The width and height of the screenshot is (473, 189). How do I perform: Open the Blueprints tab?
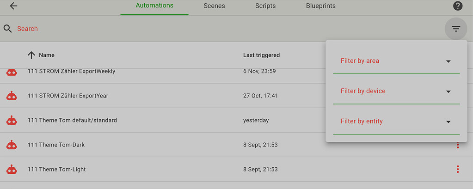[x=321, y=6]
